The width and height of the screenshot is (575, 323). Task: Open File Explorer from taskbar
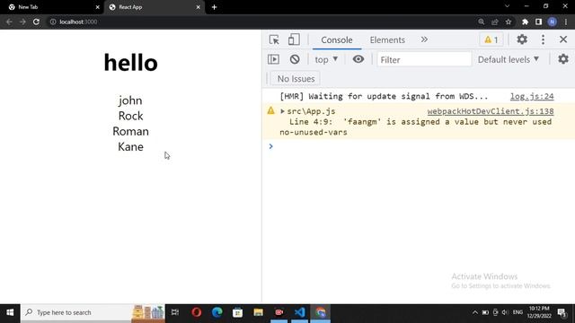tap(258, 312)
